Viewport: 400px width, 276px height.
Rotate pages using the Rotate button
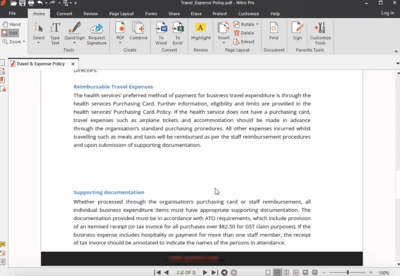[x=244, y=24]
